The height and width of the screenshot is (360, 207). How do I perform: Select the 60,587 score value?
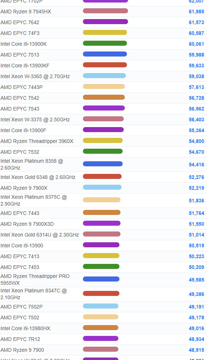pyautogui.click(x=196, y=33)
